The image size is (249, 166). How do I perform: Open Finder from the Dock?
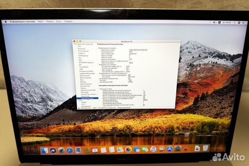(45, 150)
